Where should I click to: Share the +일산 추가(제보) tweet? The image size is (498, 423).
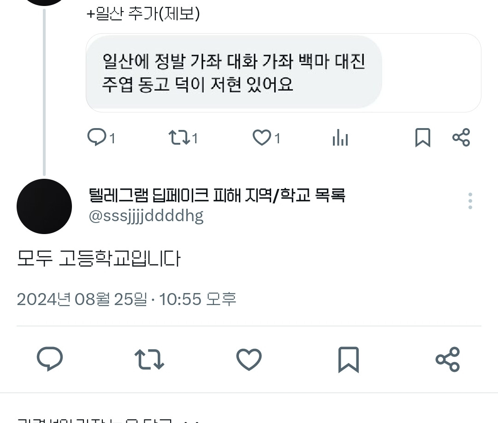[461, 137]
